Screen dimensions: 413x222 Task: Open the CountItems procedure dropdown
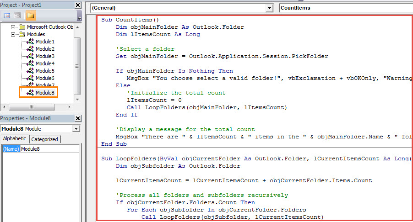(x=346, y=8)
